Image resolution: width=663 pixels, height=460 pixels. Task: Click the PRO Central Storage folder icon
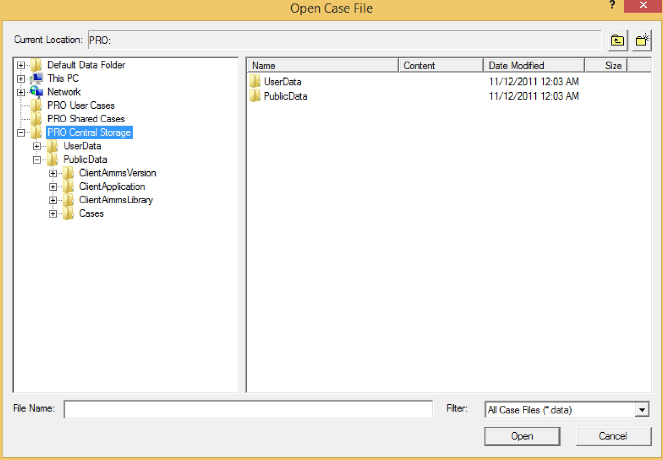tap(37, 132)
